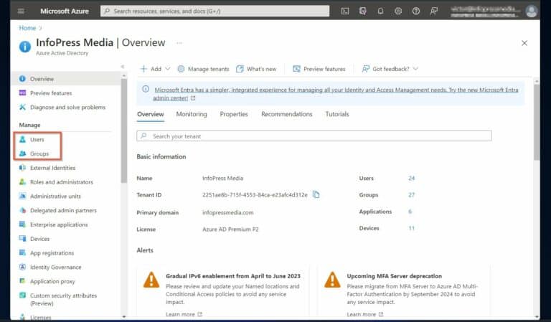Open the portal hamburger menu
This screenshot has height=322, width=551.
pyautogui.click(x=21, y=11)
